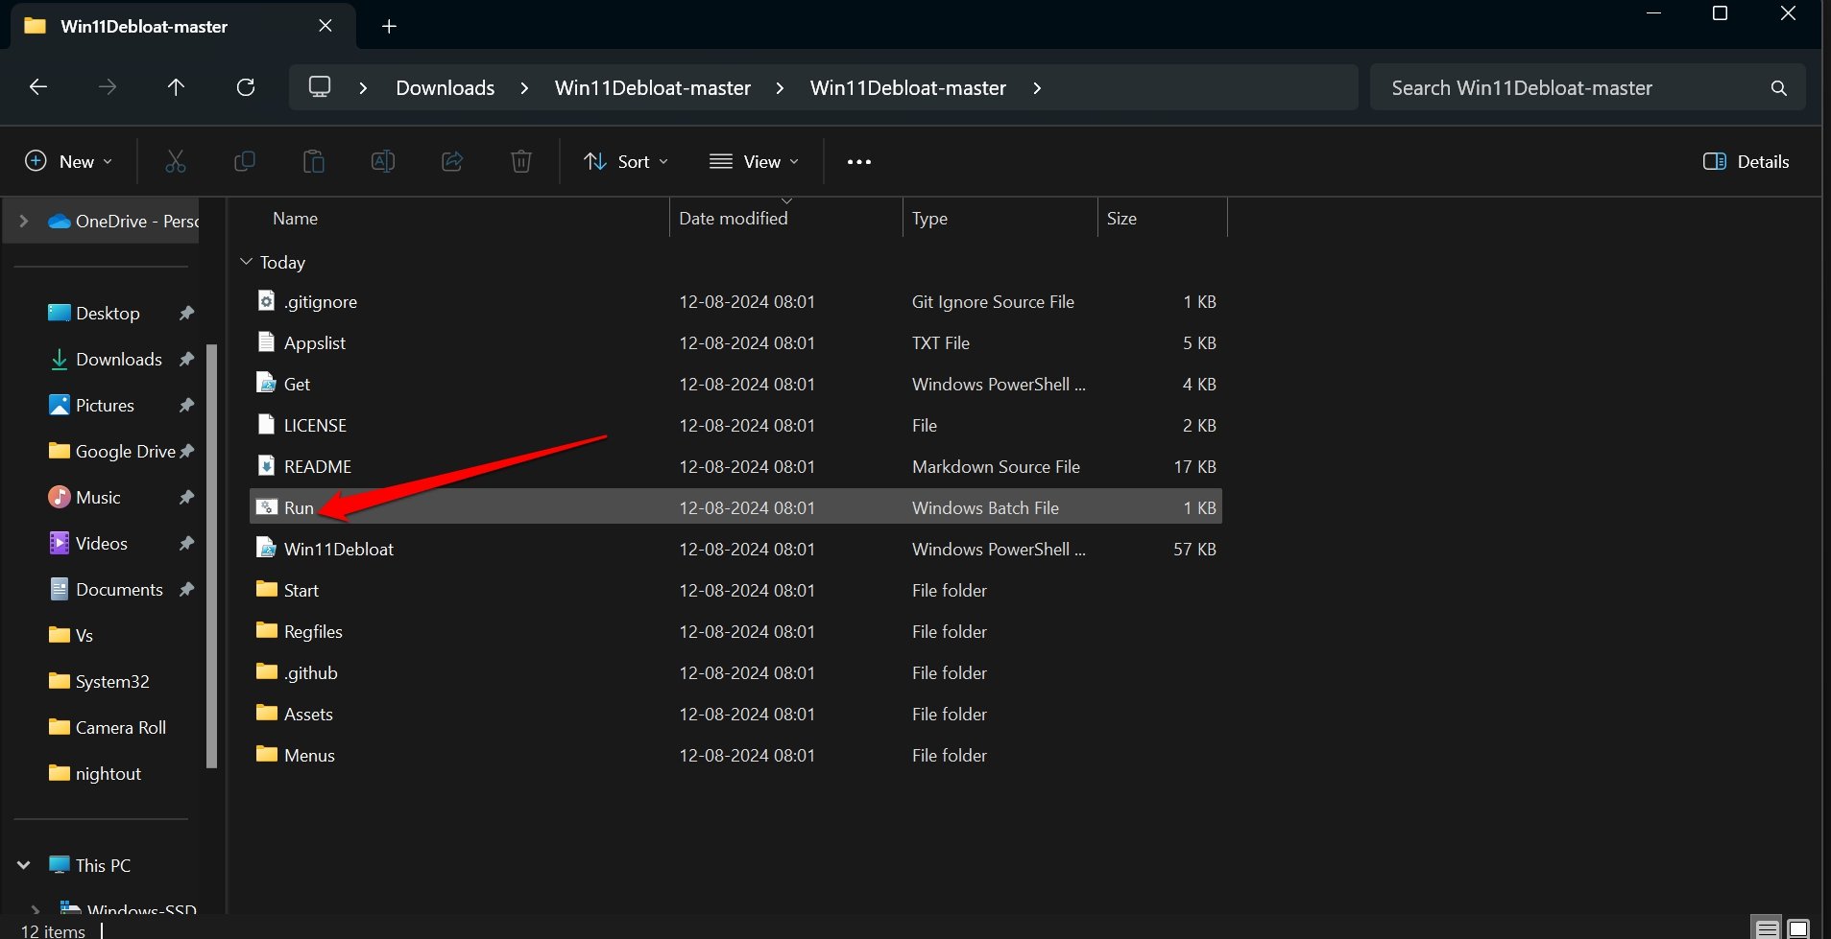Screen dimensions: 1831x939
Task: Open the See more three-dots menu
Action: 858,161
